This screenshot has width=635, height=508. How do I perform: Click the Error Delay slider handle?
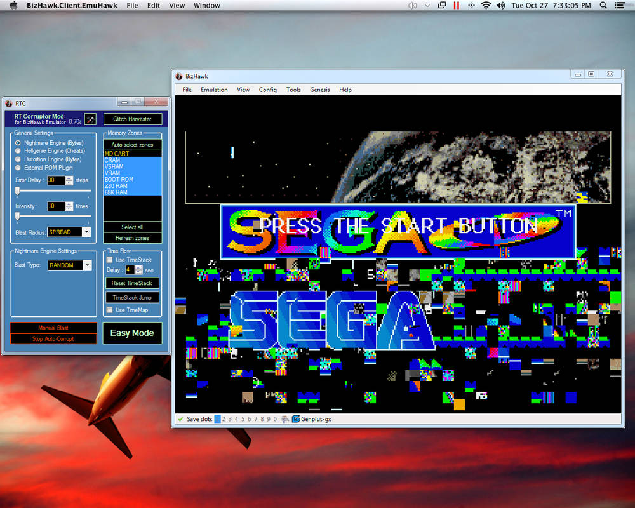(17, 191)
